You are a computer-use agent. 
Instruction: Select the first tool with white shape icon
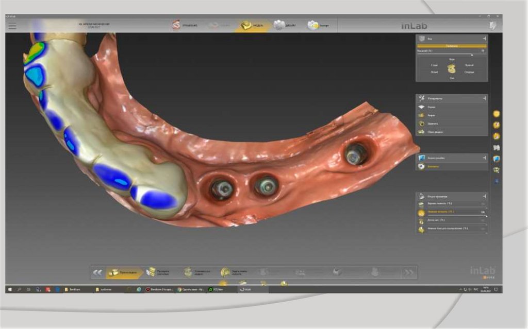tap(422, 107)
